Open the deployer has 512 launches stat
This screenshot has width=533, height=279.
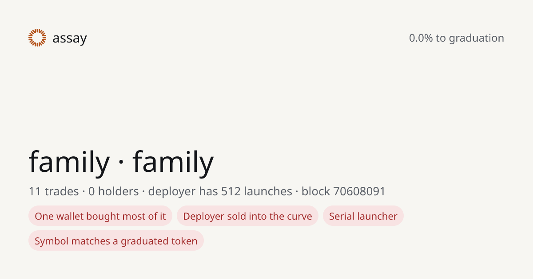click(220, 191)
